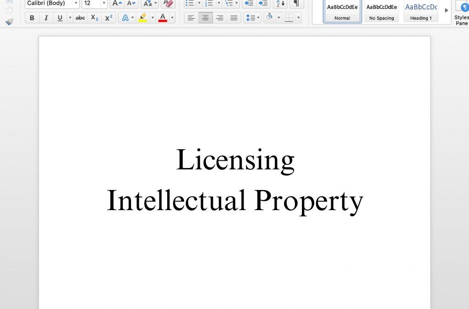Apply strikethrough to text
The image size is (469, 309).
[80, 18]
